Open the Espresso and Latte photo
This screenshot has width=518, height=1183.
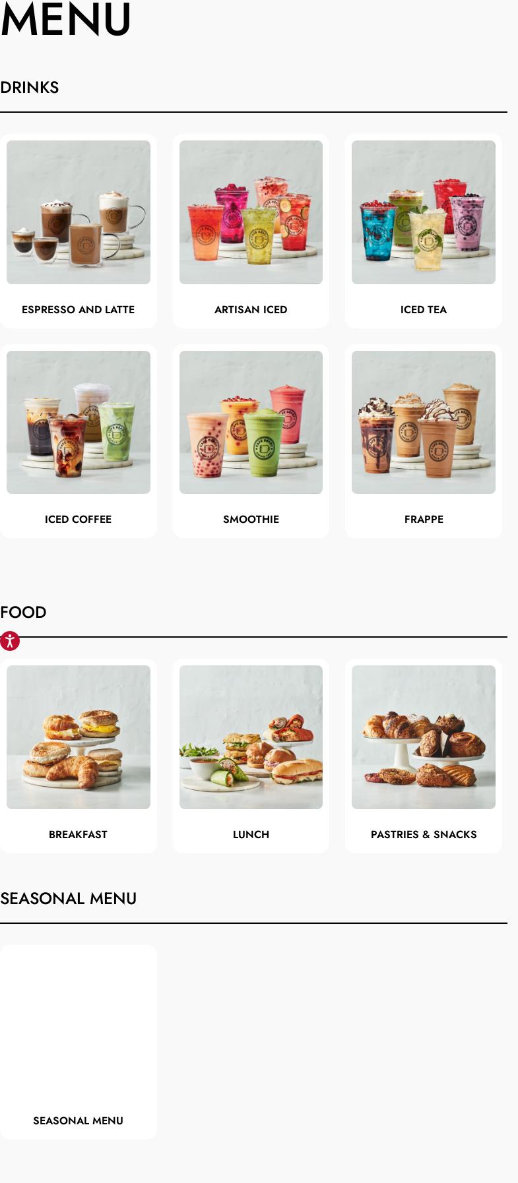[x=79, y=212]
